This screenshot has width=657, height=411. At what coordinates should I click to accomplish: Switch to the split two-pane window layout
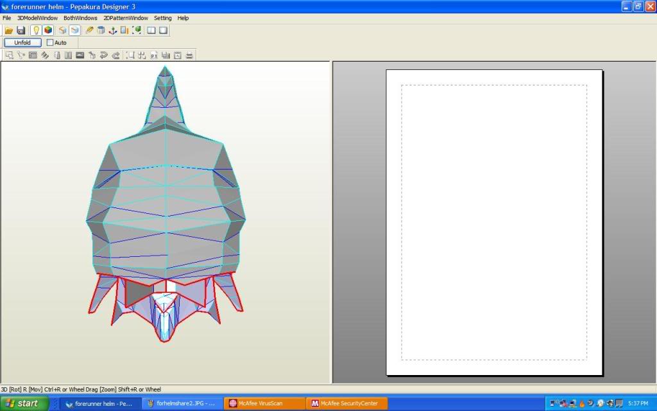tap(151, 30)
